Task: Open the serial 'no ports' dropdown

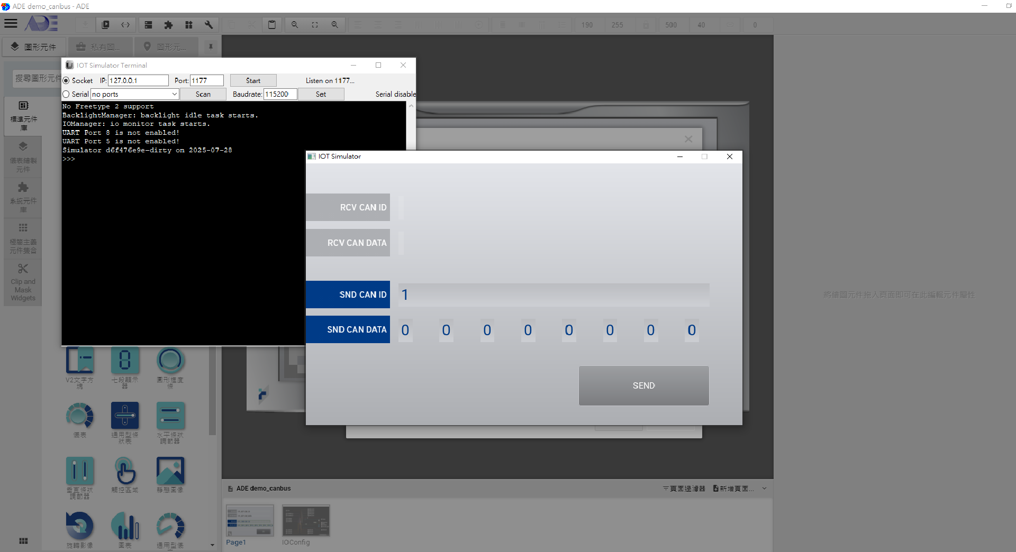Action: coord(134,94)
